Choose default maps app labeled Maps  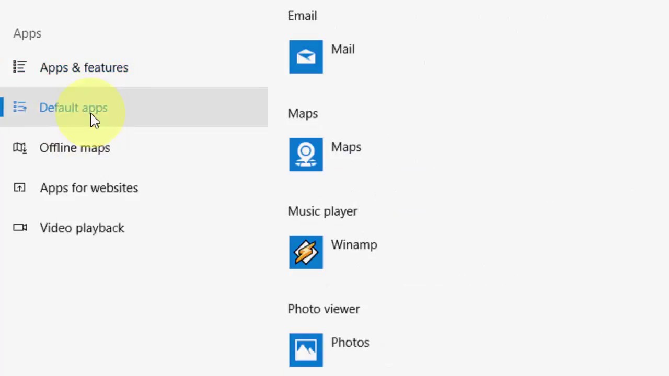coord(346,147)
